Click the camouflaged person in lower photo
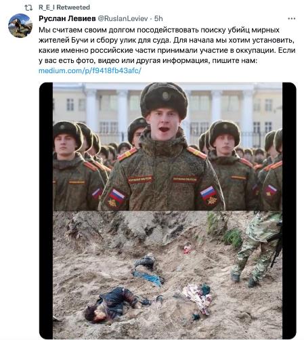 tap(257, 249)
